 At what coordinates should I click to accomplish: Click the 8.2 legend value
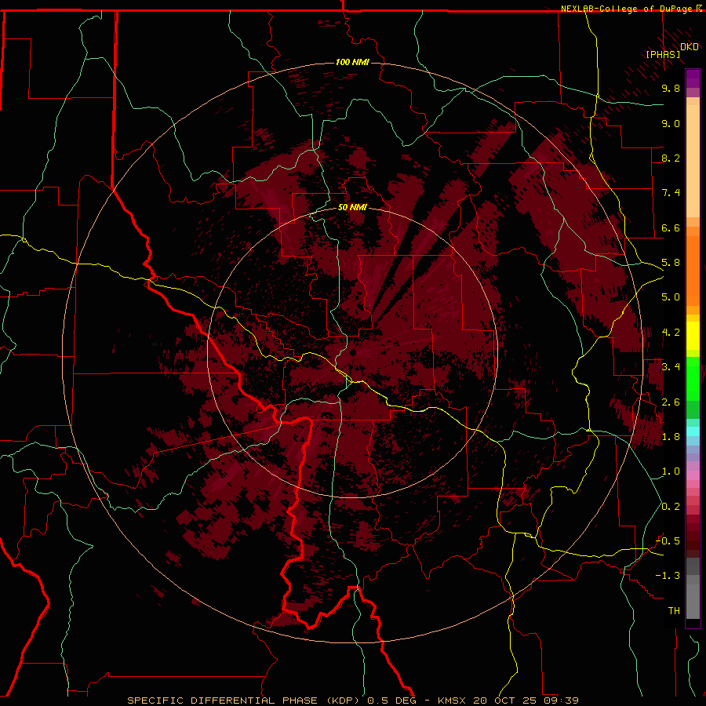[671, 158]
